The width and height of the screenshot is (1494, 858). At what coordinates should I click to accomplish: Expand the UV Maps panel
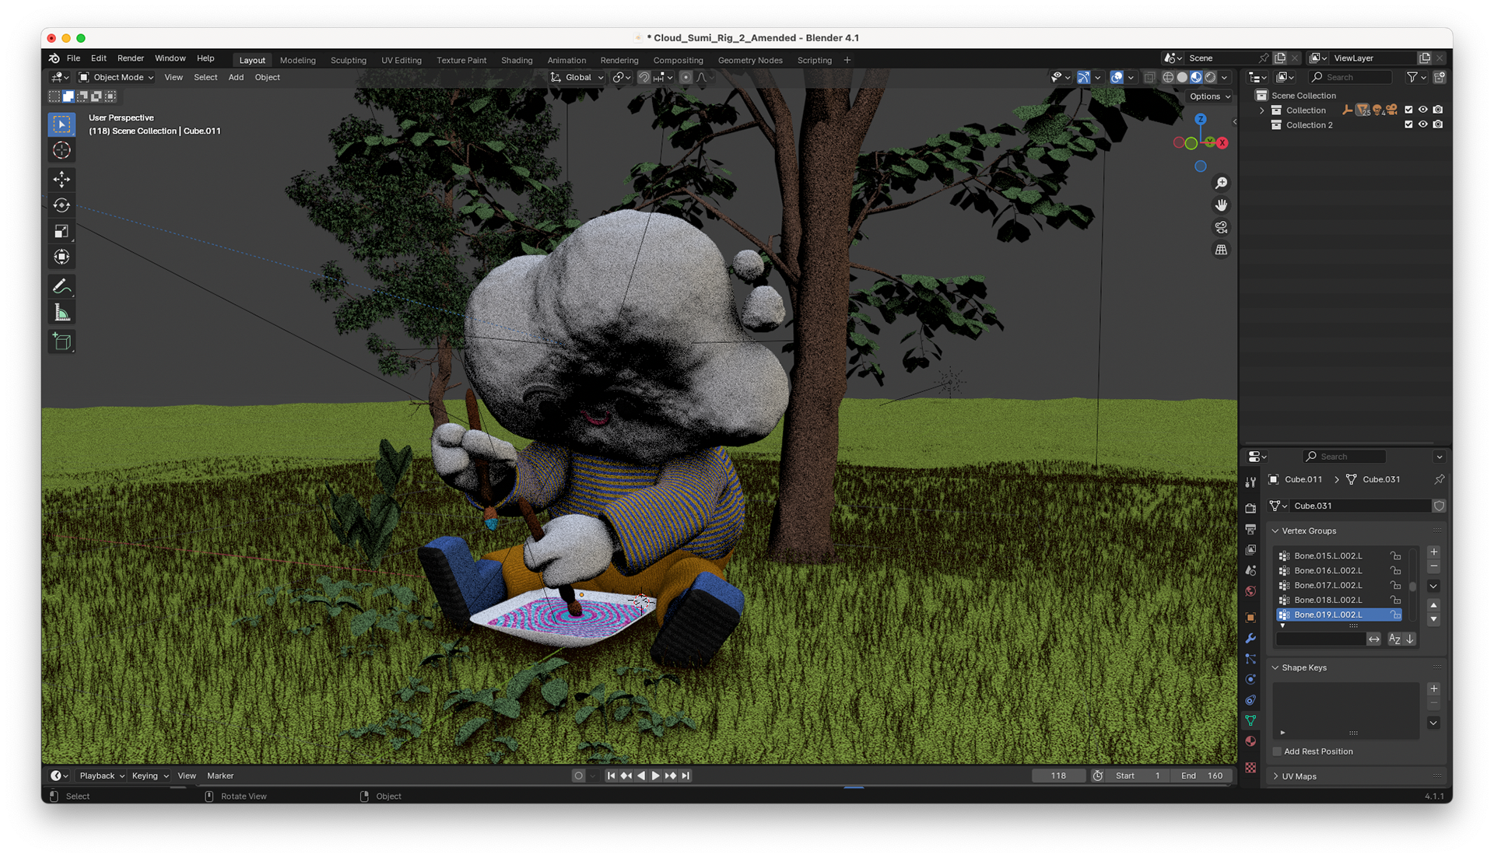pos(1275,776)
